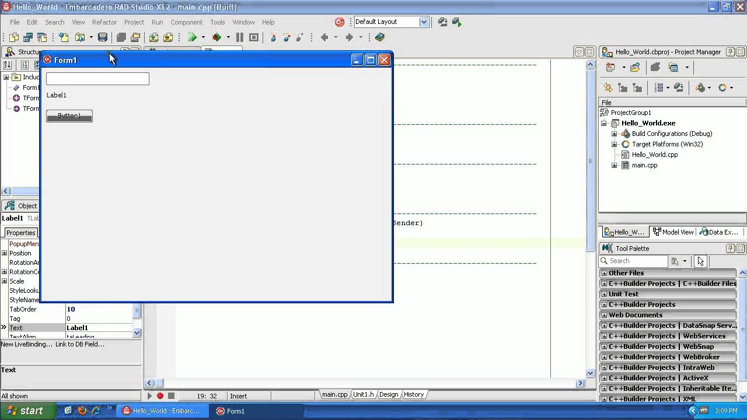Screen dimensions: 747x420
Task: Click the play macro triangle icon
Action: (149, 395)
